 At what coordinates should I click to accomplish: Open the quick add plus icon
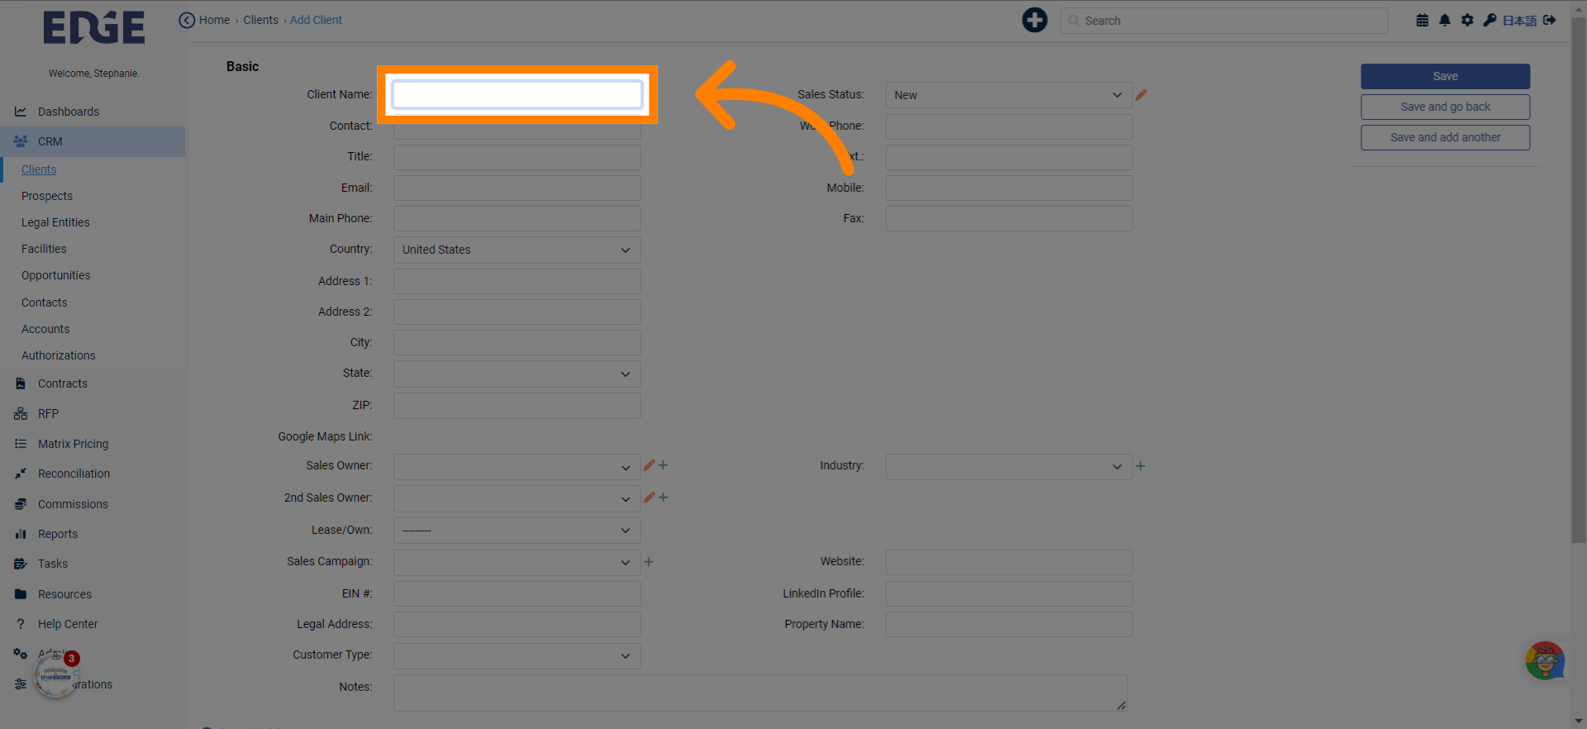coord(1034,20)
